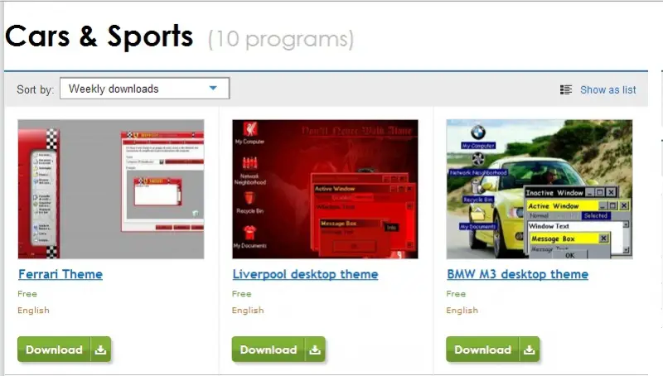Screen dimensions: 663x376
Task: Click download arrow icon on BMW M3 button
Action: click(530, 349)
